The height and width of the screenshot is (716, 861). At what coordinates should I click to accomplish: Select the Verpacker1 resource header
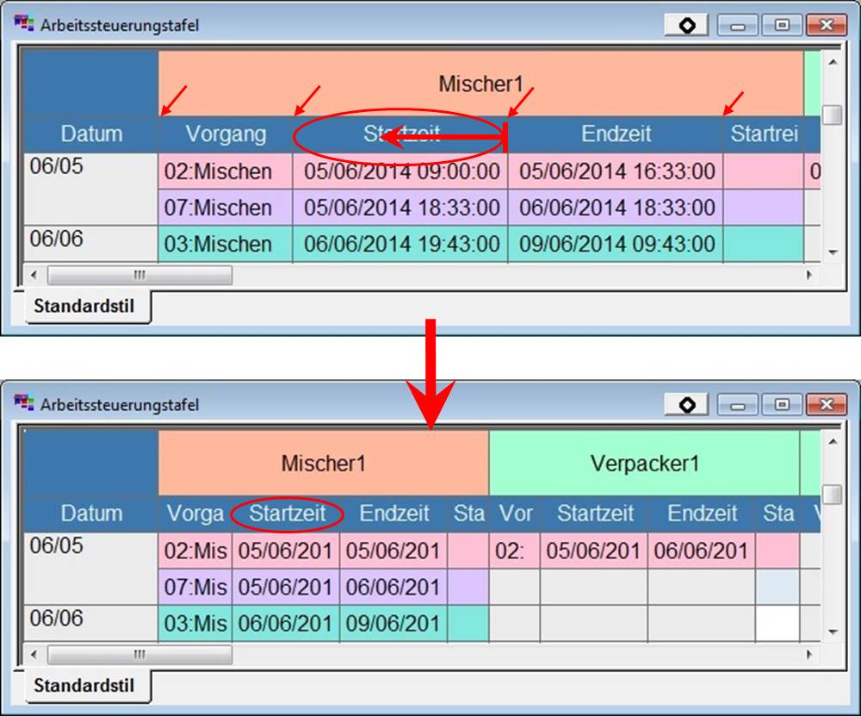644,464
